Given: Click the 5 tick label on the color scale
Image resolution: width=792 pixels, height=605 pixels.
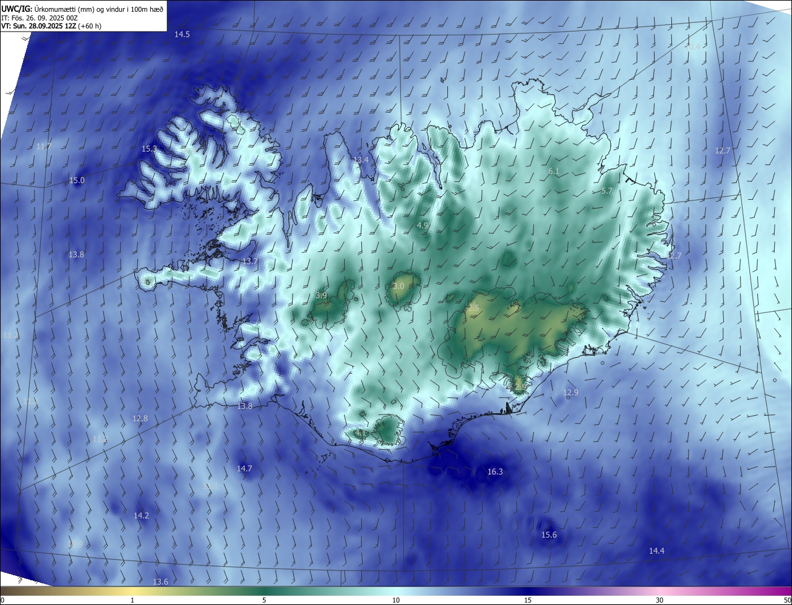Looking at the screenshot, I should (264, 600).
